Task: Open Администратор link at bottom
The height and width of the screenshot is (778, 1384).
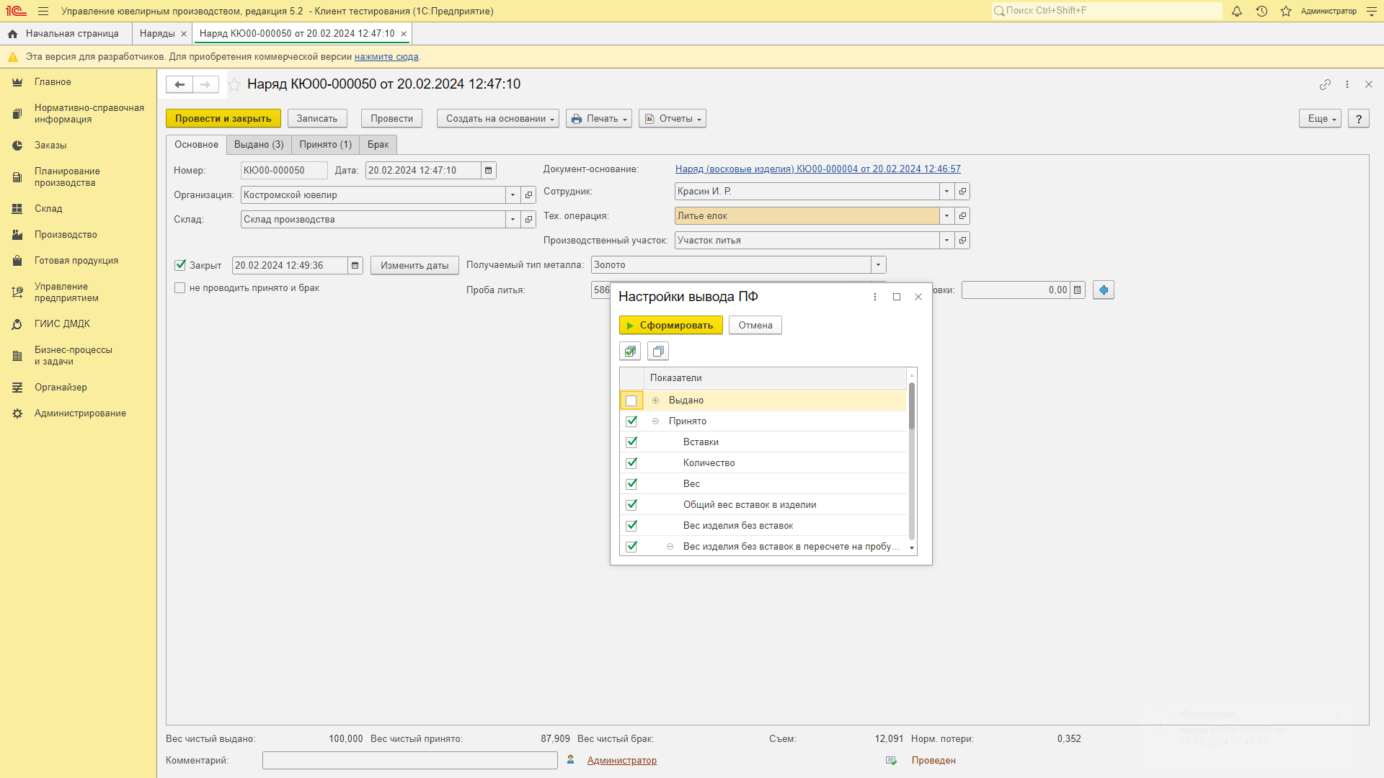Action: (621, 761)
